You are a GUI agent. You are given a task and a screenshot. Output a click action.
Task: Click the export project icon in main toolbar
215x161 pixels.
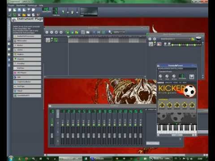[x=34, y=10]
